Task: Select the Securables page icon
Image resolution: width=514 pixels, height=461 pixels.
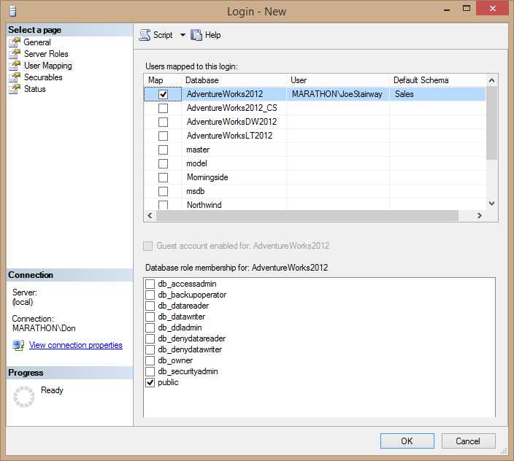Action: tap(15, 77)
